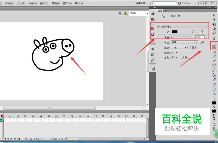Open the Swatches panel icon
The height and width of the screenshot is (143, 218).
coord(153,20)
